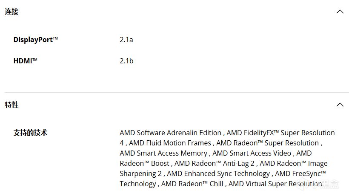Click the 2.1b HDMI version value
Screen dimensions: 349x196
point(126,61)
